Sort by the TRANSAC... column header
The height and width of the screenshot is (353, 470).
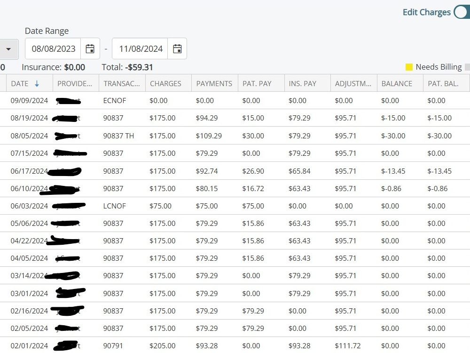(x=121, y=84)
